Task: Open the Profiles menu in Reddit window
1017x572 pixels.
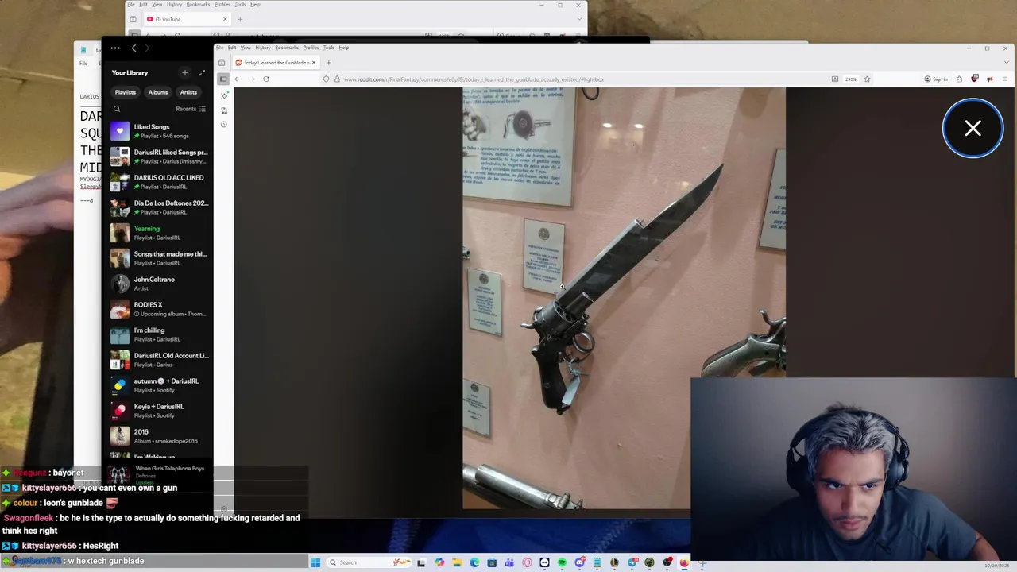Action: pos(311,48)
